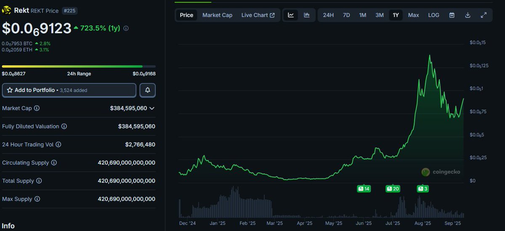Viewport: 505px width, 231px height.
Task: Open news marker 20 on the chart
Action: (x=393, y=189)
